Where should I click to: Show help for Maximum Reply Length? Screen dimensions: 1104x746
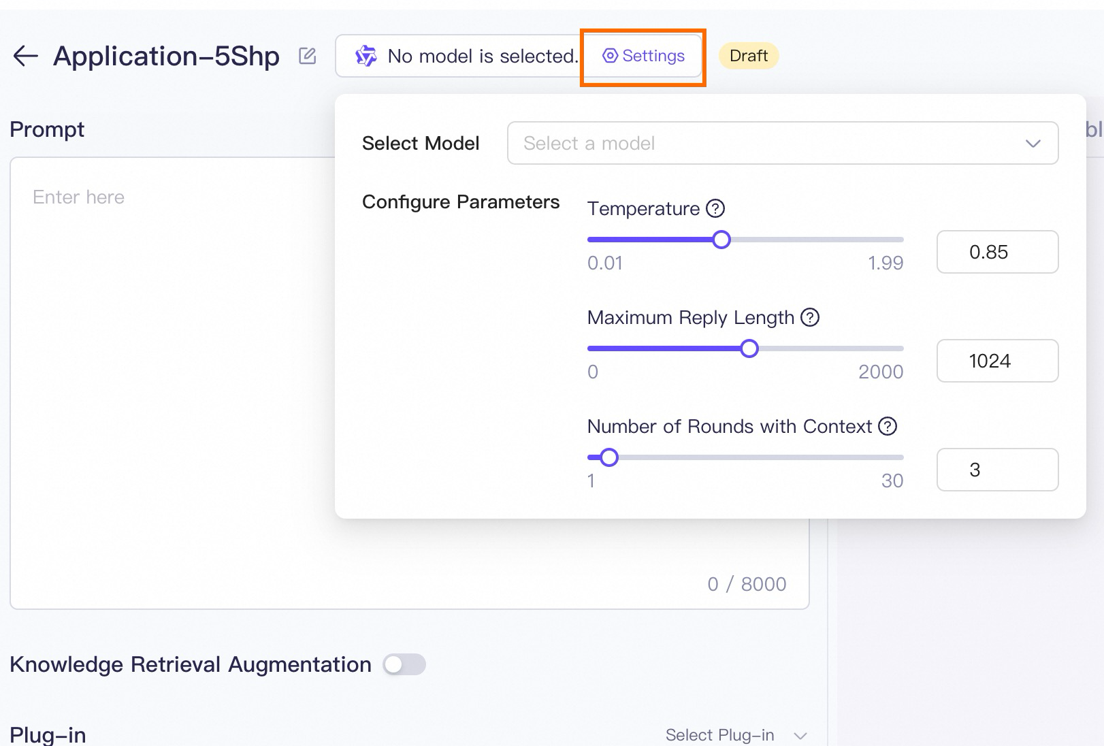point(810,317)
